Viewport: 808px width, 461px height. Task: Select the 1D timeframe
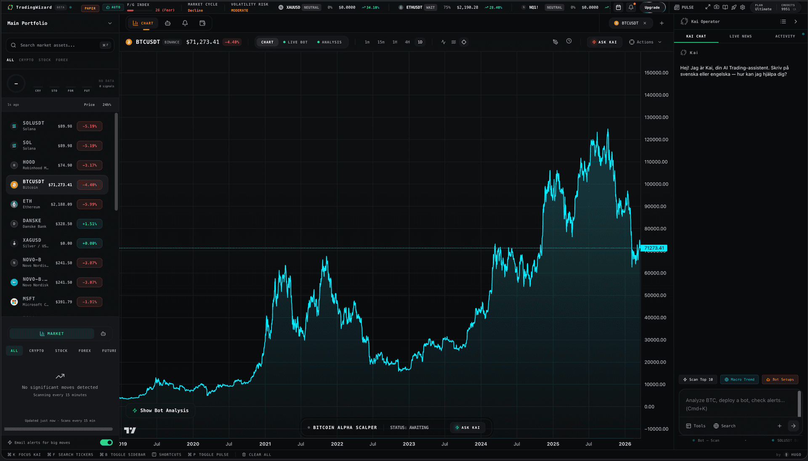tap(420, 42)
